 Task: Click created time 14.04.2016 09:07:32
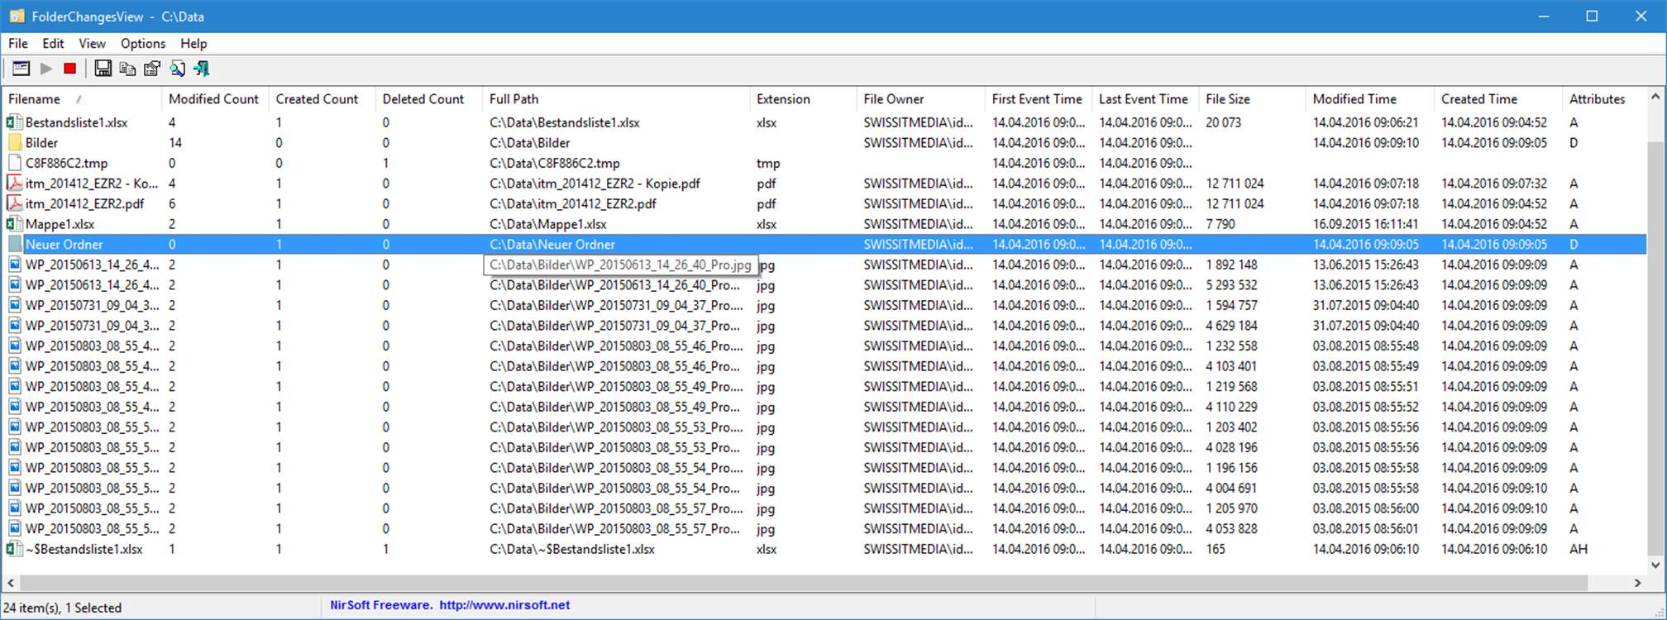click(x=1494, y=184)
